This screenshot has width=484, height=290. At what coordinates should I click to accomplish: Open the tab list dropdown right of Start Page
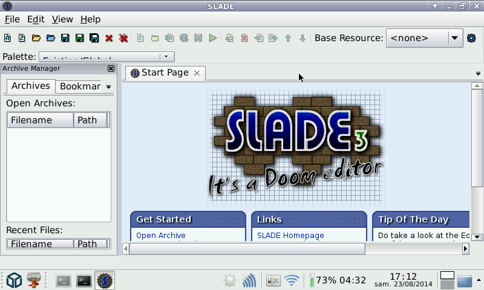[478, 74]
